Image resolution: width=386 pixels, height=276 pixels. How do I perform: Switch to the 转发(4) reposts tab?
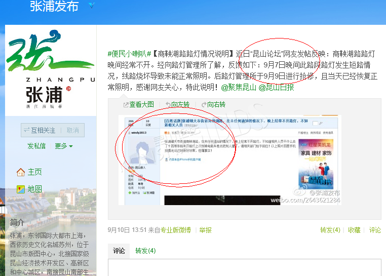145,251
